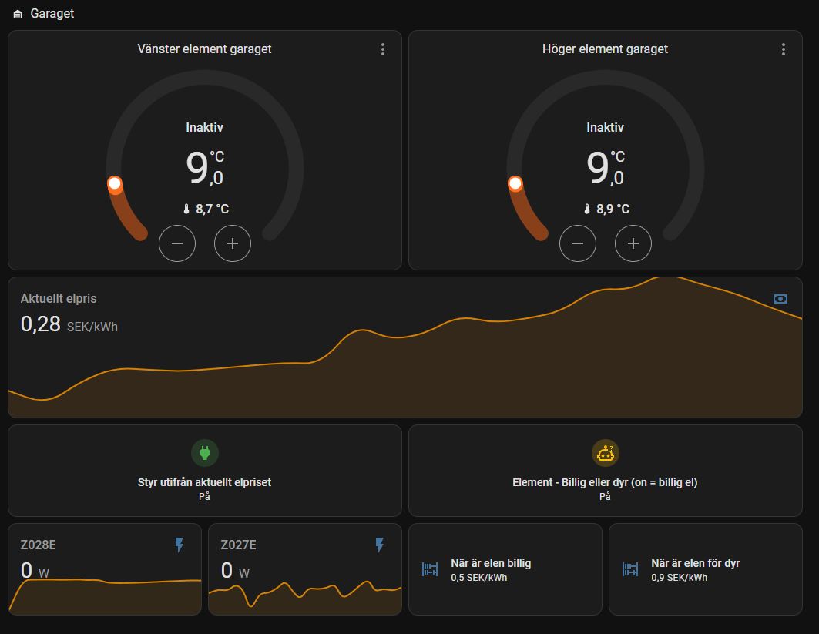The width and height of the screenshot is (819, 634).
Task: Click icon next to När är elen för dyr
Action: tap(630, 569)
